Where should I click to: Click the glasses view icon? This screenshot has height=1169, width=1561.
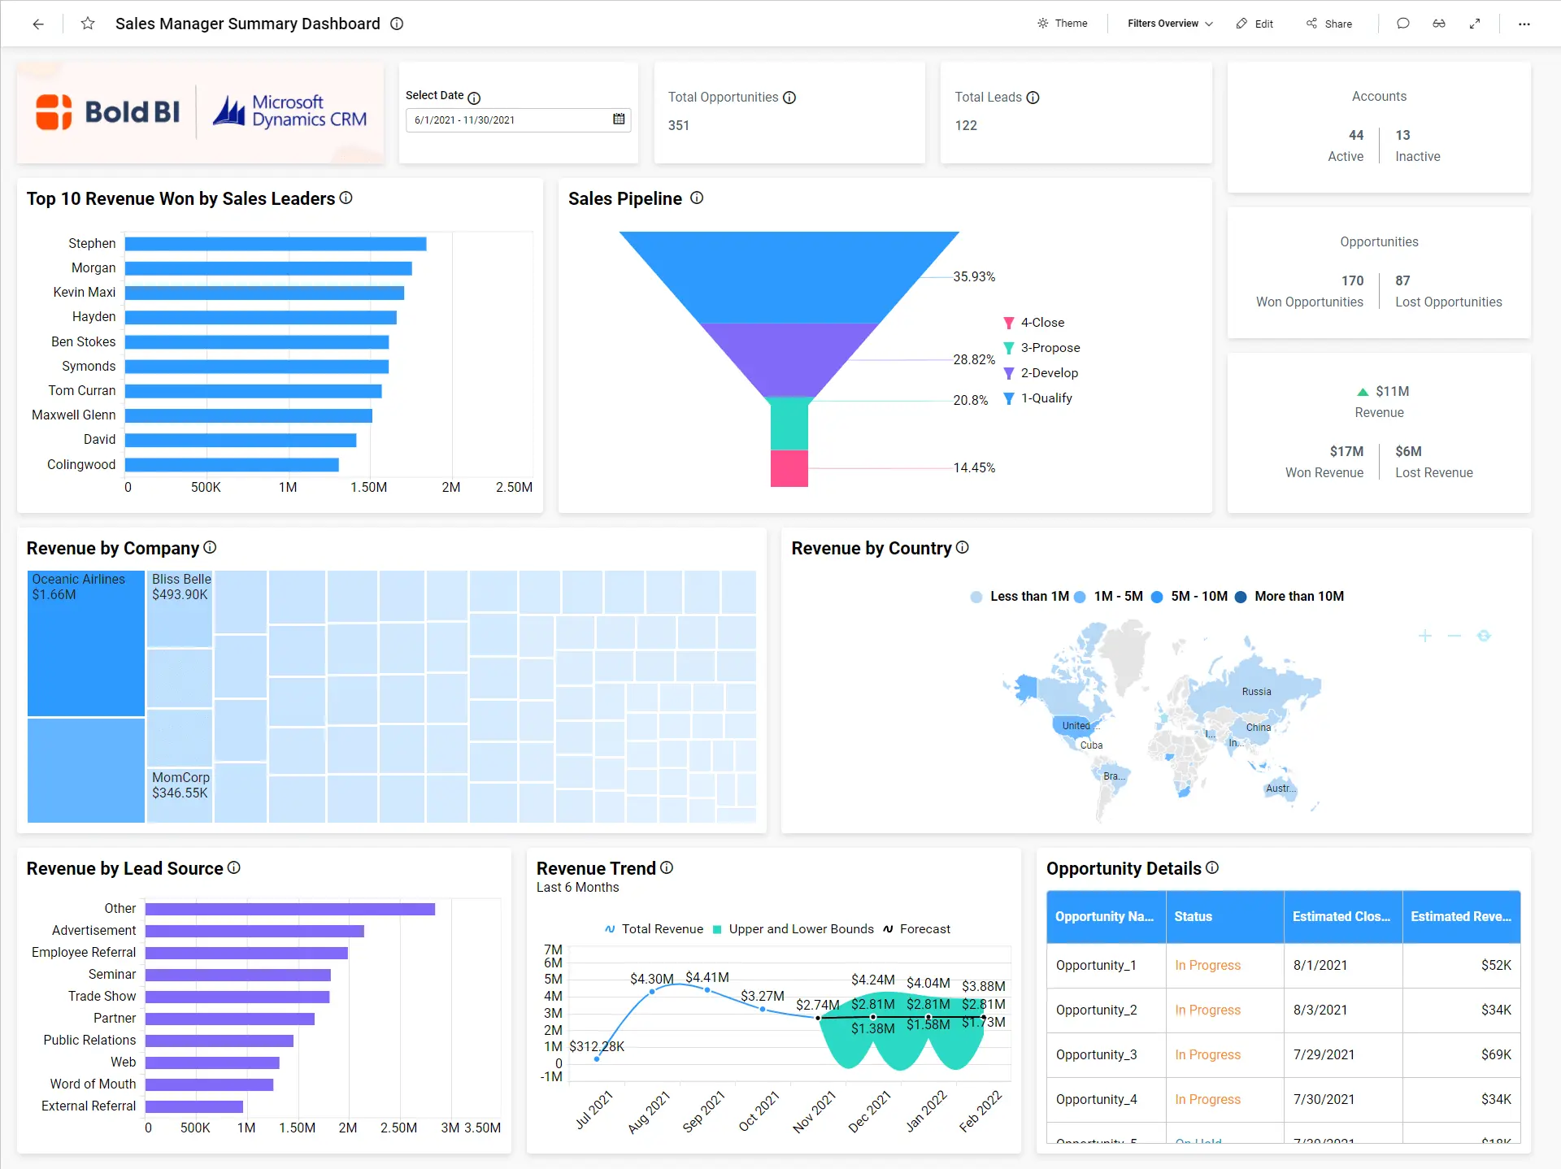(x=1438, y=24)
